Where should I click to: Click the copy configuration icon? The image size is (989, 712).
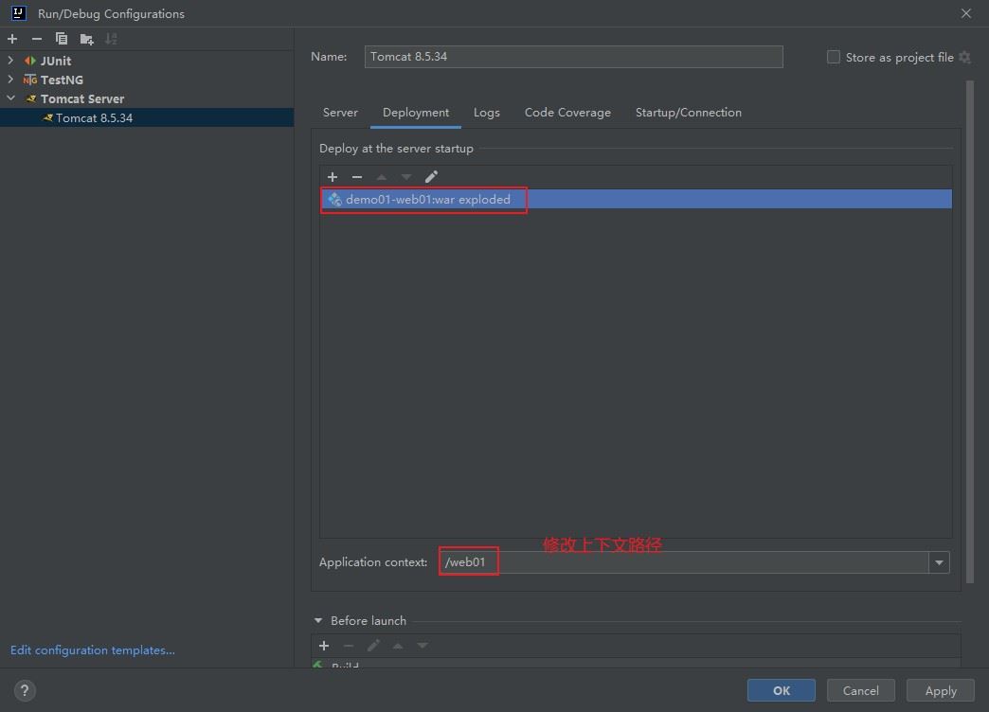(x=62, y=39)
